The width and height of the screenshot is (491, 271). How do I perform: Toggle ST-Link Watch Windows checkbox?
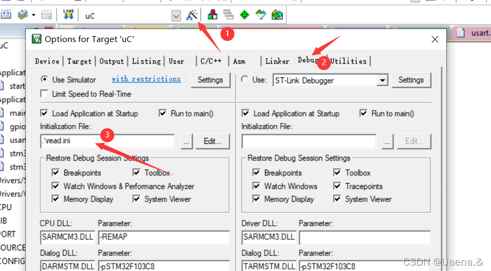257,186
